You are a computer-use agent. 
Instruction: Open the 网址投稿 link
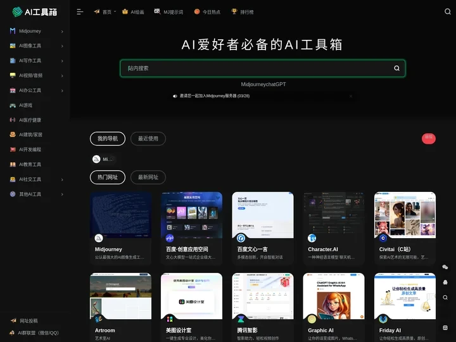coord(28,320)
